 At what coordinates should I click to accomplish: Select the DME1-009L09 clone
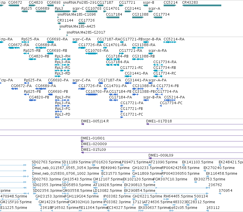(196, 158)
